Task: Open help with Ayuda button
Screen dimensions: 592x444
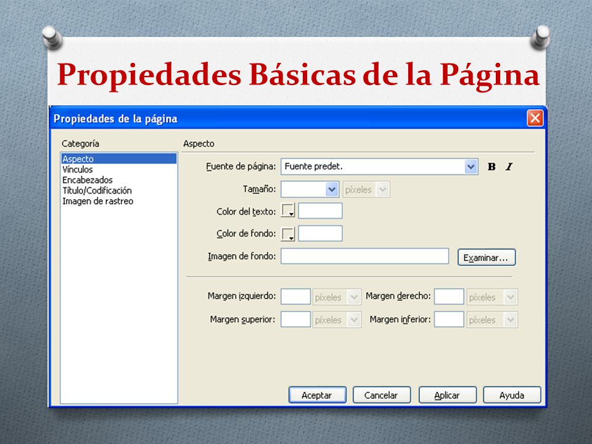Action: 512,395
